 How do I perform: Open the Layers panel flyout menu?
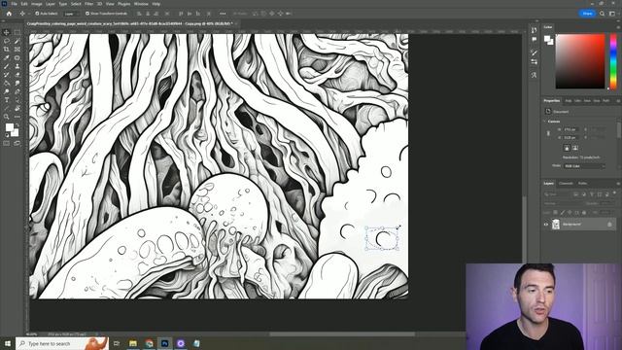click(x=618, y=184)
